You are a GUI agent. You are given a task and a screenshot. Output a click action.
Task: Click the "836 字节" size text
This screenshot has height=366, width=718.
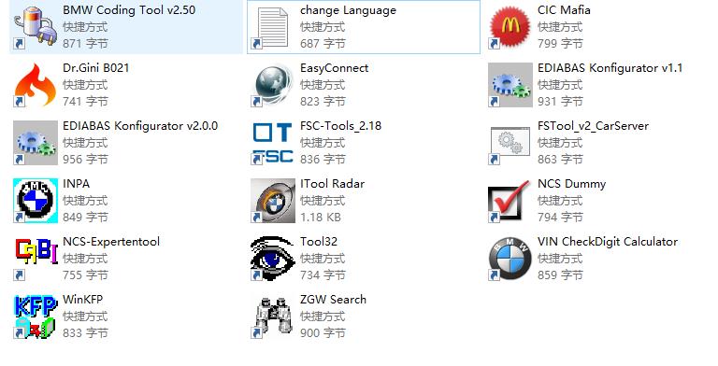click(323, 160)
